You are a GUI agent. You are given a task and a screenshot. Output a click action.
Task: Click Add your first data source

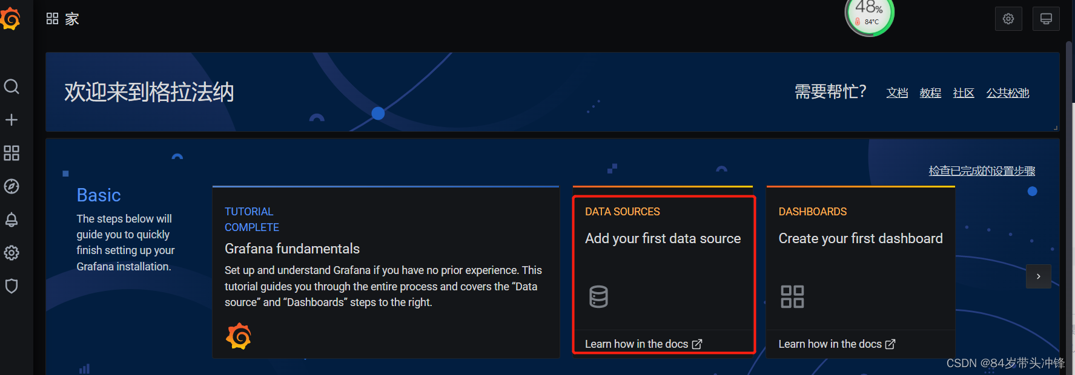point(663,238)
